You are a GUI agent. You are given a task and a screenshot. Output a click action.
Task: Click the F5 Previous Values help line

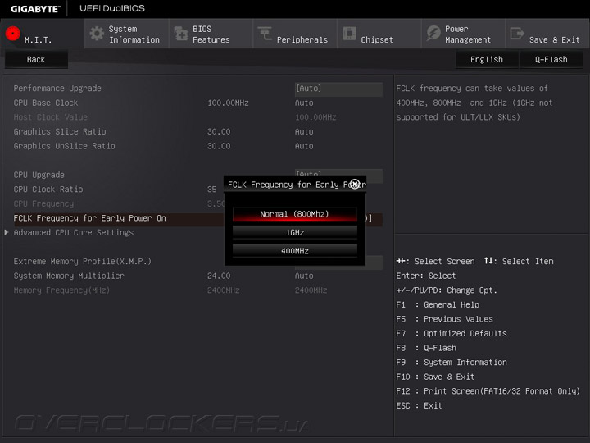pyautogui.click(x=444, y=319)
